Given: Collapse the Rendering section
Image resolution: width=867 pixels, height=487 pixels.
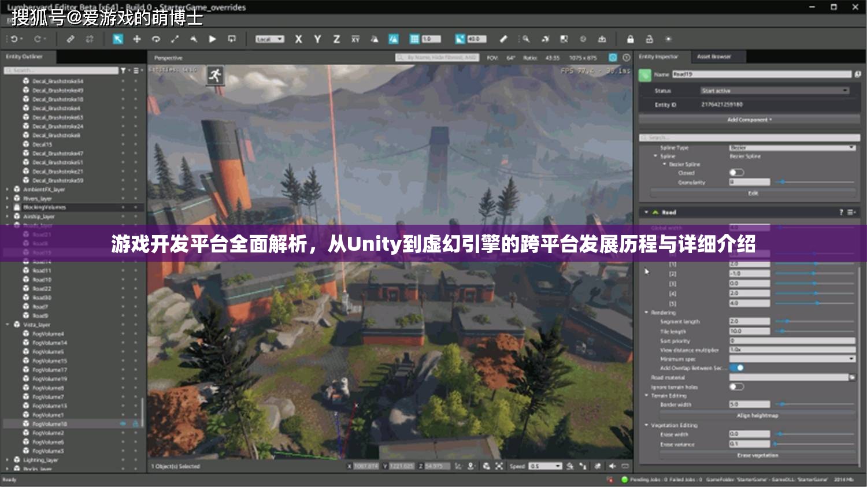Looking at the screenshot, I should tap(646, 313).
